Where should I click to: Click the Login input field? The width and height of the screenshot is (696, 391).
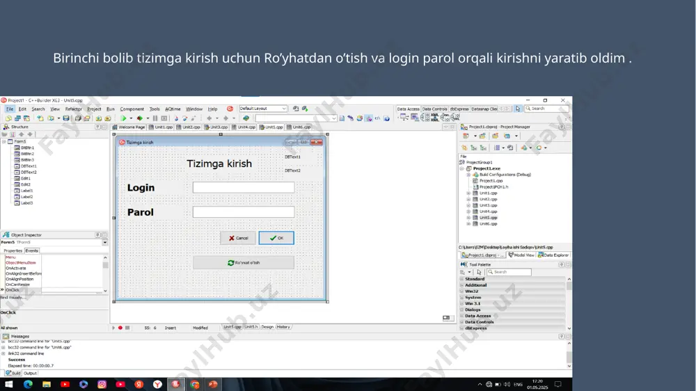coord(243,187)
